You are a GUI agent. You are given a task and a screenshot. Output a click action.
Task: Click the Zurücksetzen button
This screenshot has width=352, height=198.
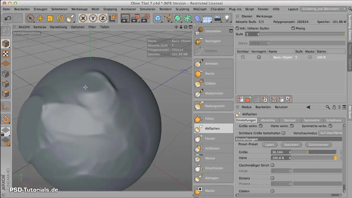coord(318,145)
